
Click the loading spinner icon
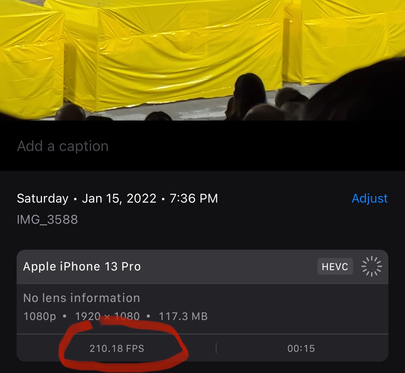[x=371, y=267]
